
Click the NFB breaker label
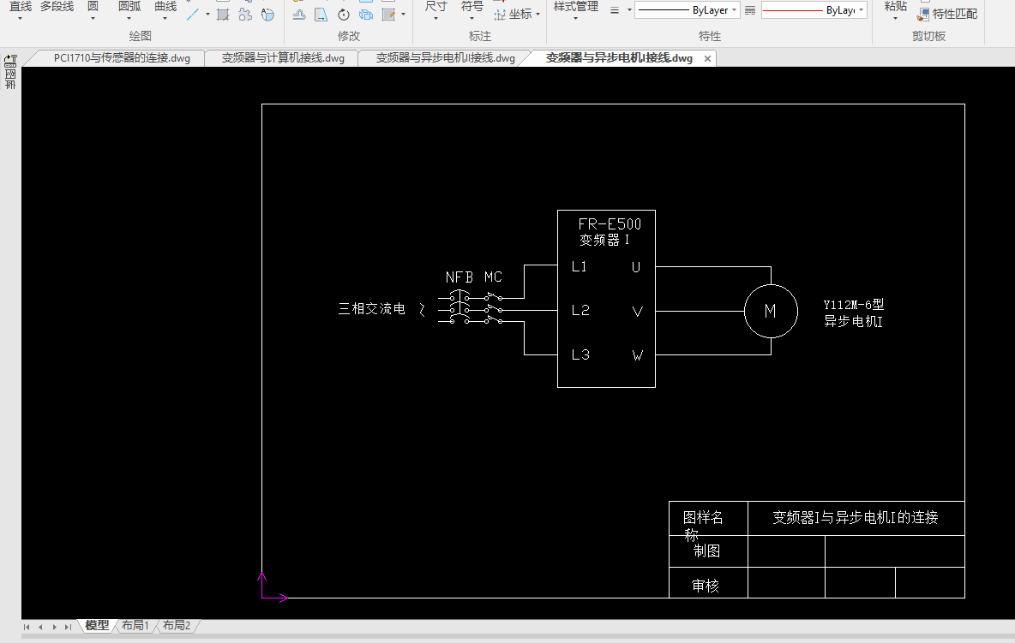(x=459, y=277)
